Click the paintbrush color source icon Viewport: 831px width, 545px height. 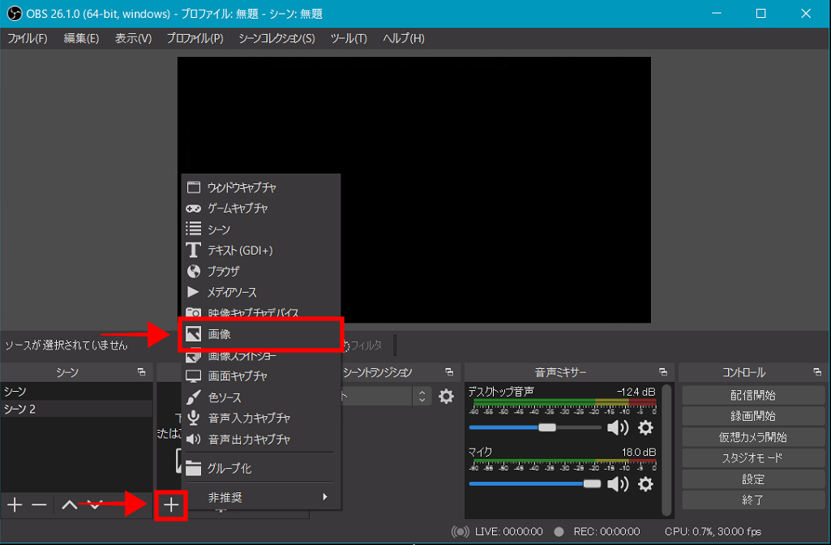click(x=194, y=397)
